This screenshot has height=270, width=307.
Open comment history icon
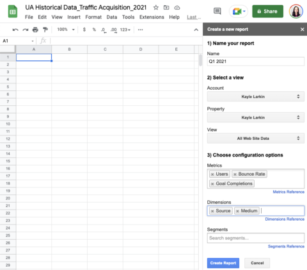217,11
